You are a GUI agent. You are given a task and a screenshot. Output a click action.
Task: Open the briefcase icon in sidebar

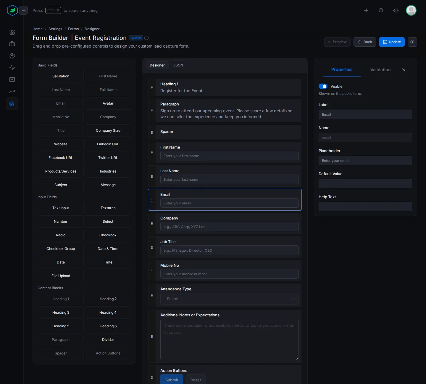(12, 44)
